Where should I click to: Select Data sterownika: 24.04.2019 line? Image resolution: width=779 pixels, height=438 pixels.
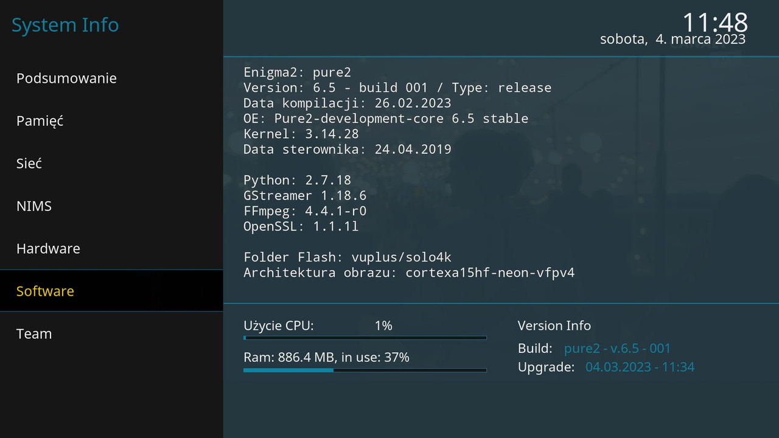coord(347,149)
